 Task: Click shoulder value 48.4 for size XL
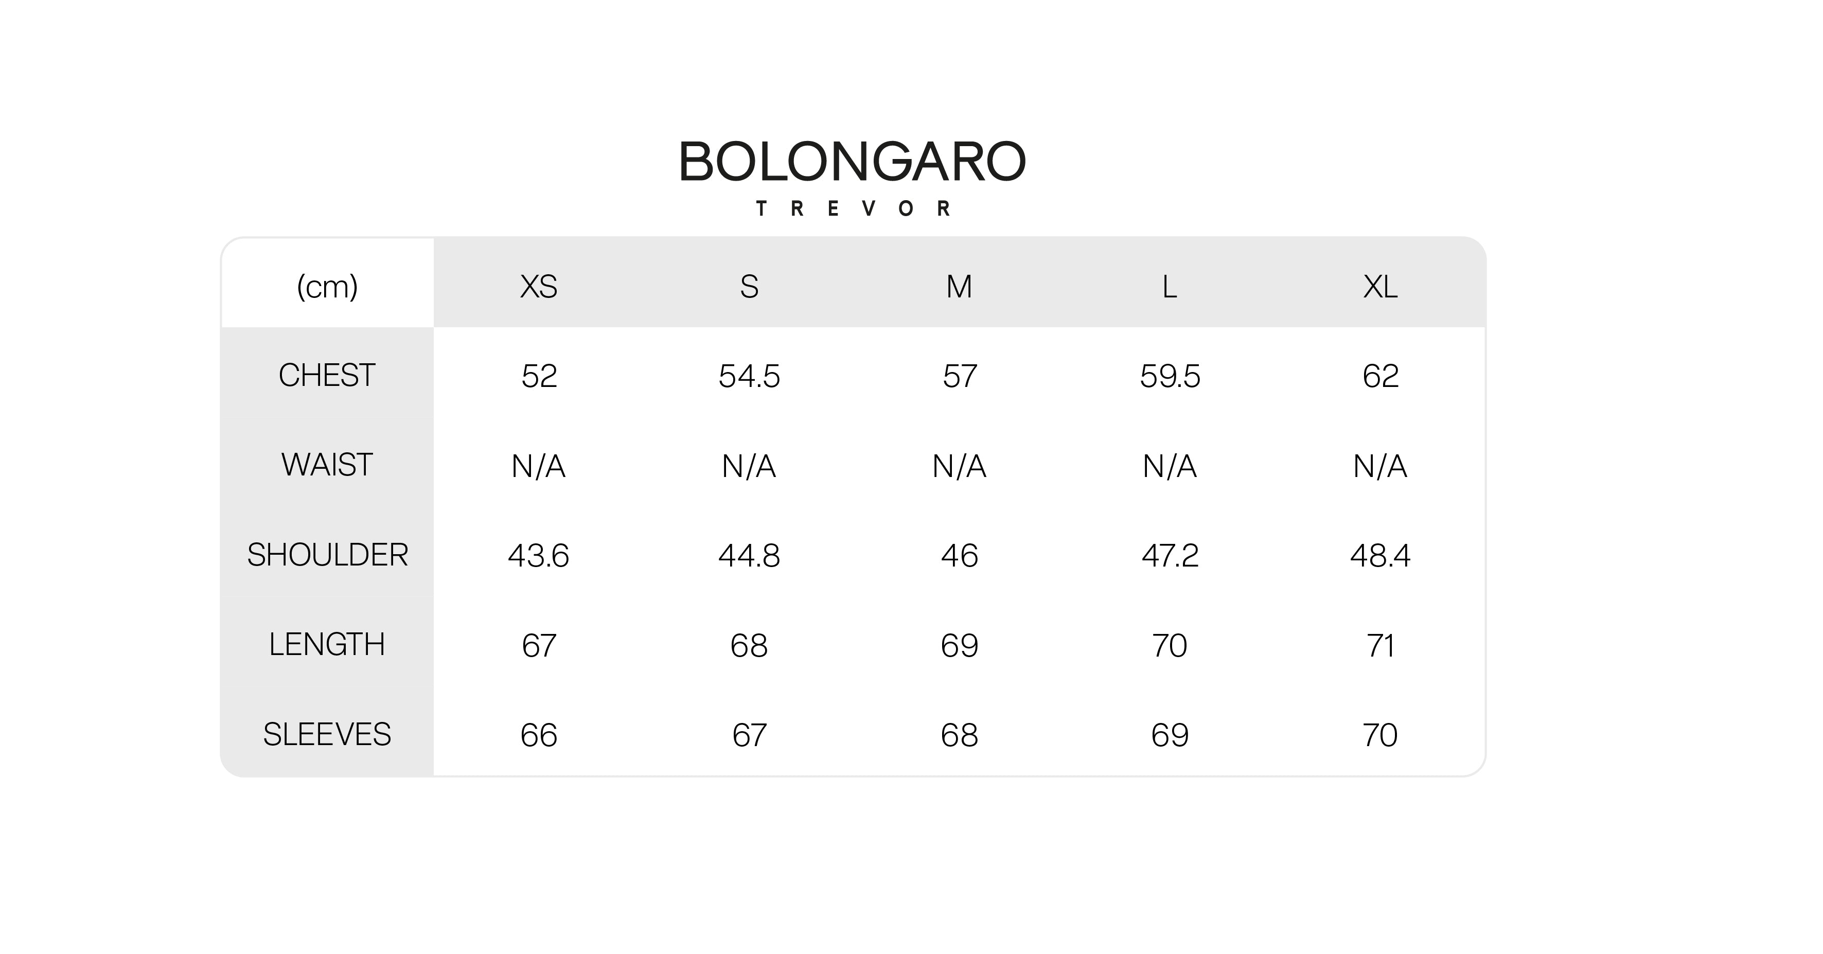(x=1380, y=556)
